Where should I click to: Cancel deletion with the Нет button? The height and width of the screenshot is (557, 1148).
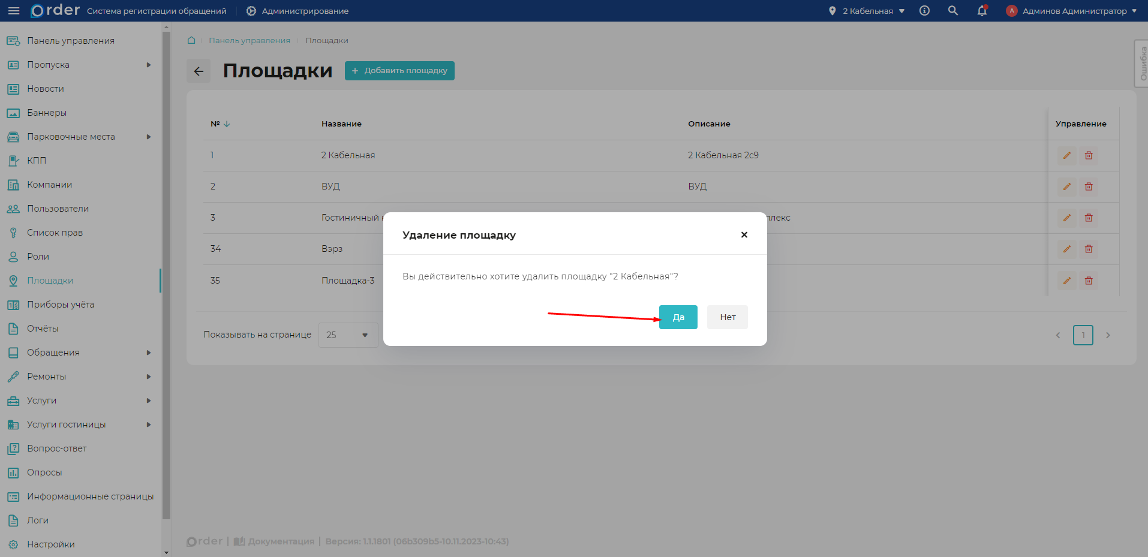click(x=727, y=317)
